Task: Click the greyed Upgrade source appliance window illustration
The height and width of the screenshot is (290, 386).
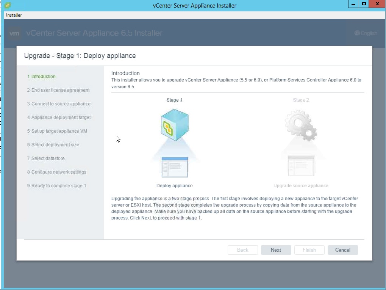Action: 301,166
